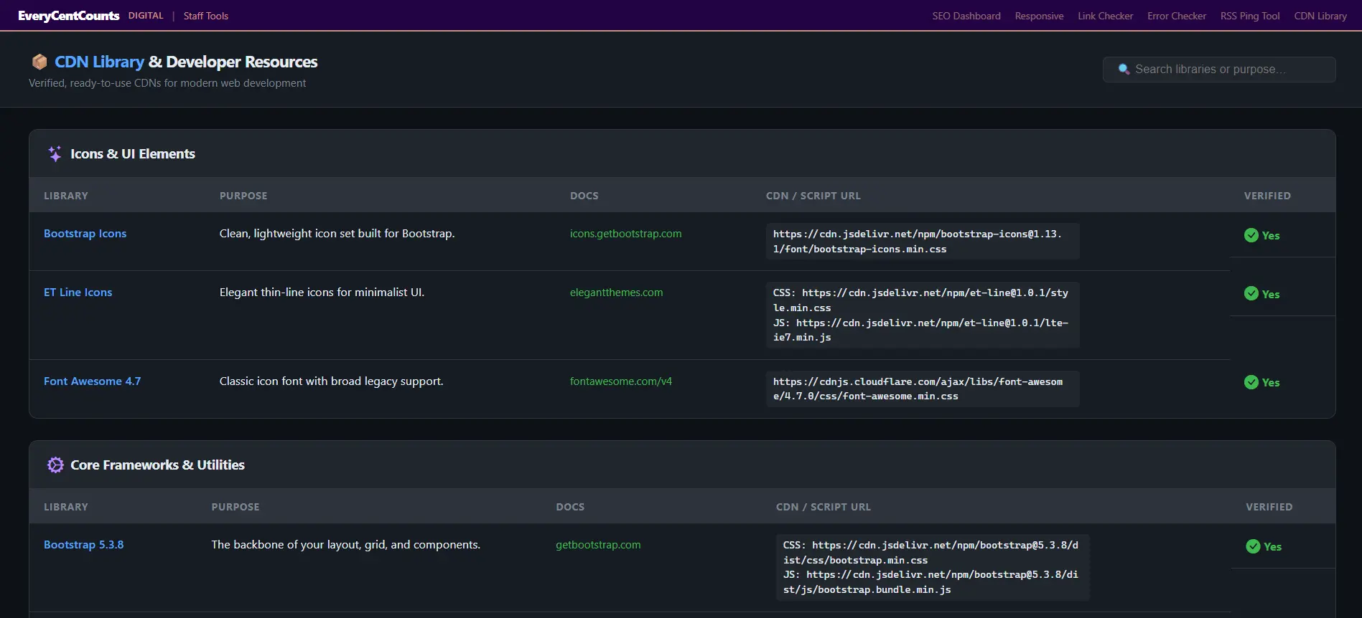This screenshot has width=1362, height=618.
Task: Click the Bootstrap Icons library link
Action: pos(85,234)
